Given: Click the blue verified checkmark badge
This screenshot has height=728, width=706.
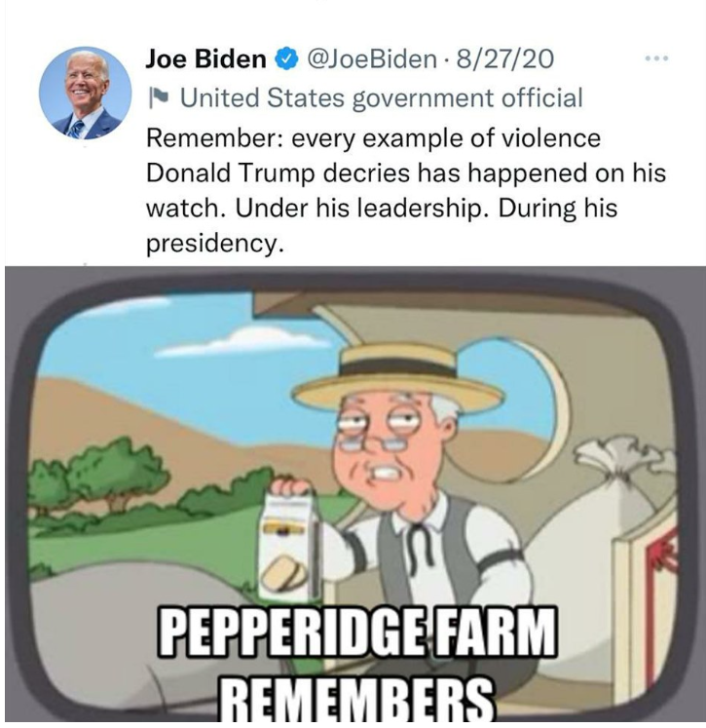Looking at the screenshot, I should pyautogui.click(x=286, y=59).
